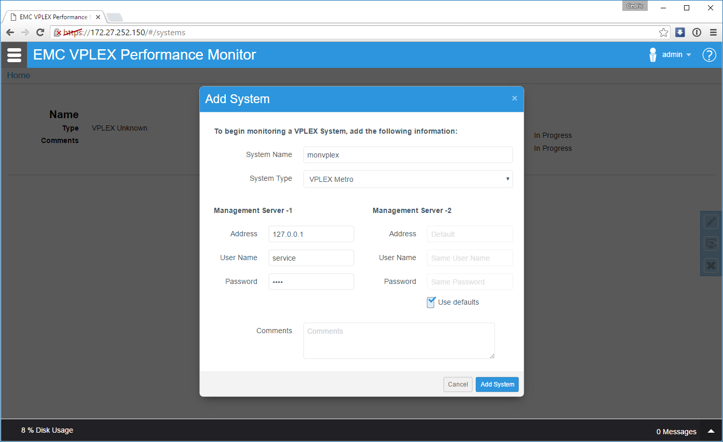Image resolution: width=723 pixels, height=442 pixels.
Task: Click the browser download extension icon
Action: pyautogui.click(x=680, y=33)
